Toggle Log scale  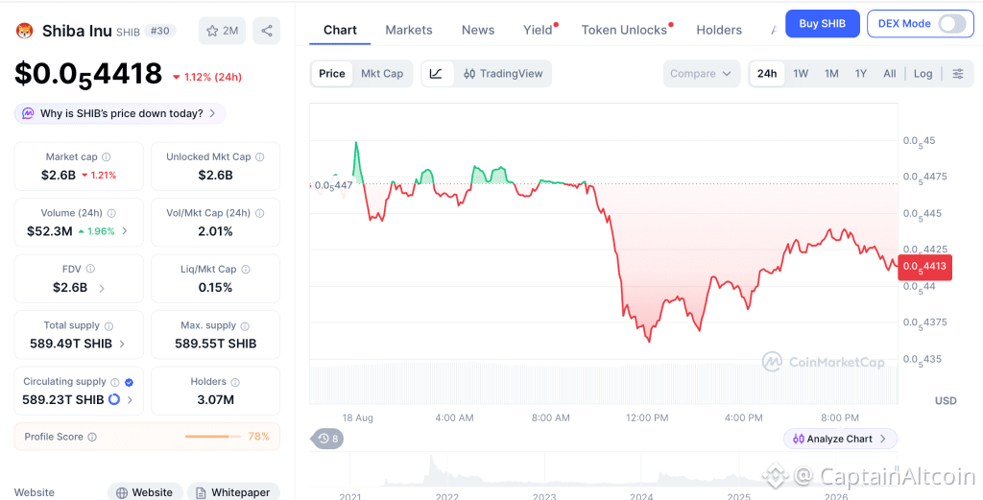tap(923, 74)
